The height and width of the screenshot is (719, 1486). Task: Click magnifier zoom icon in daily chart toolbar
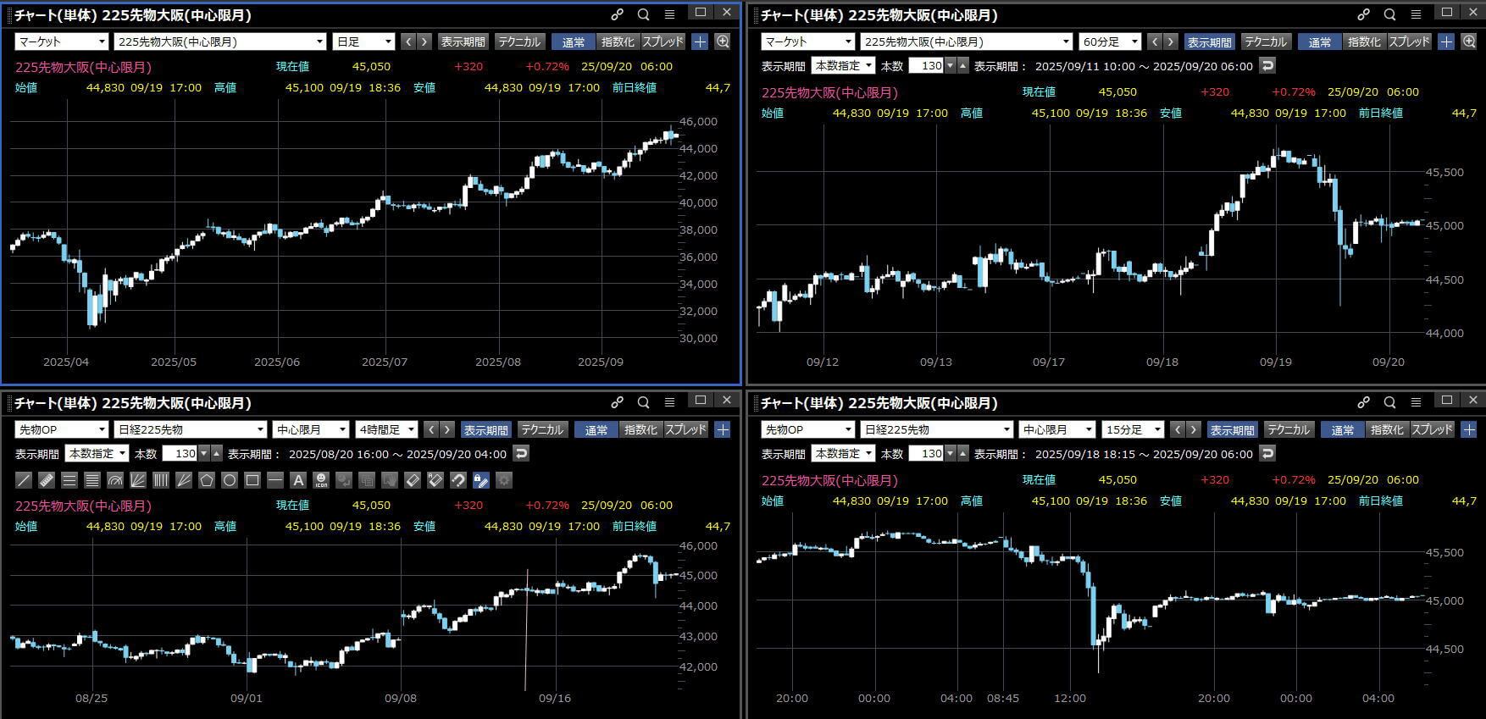723,41
